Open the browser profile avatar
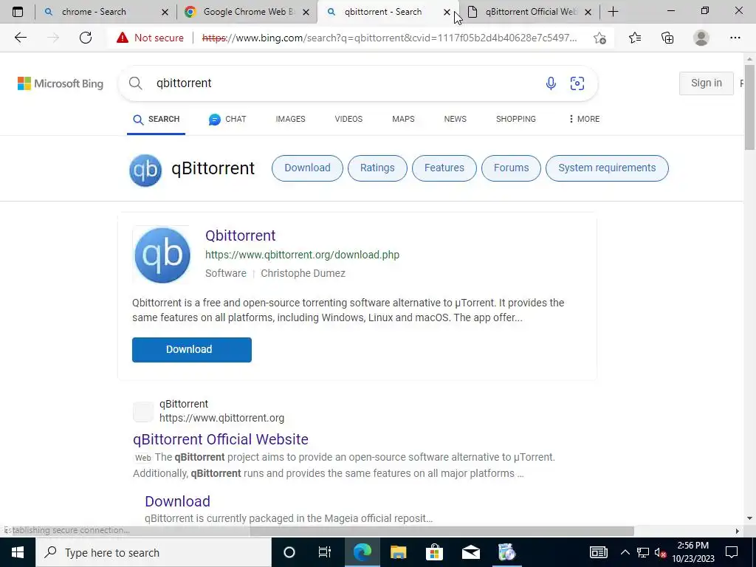This screenshot has height=567, width=756. 701,38
